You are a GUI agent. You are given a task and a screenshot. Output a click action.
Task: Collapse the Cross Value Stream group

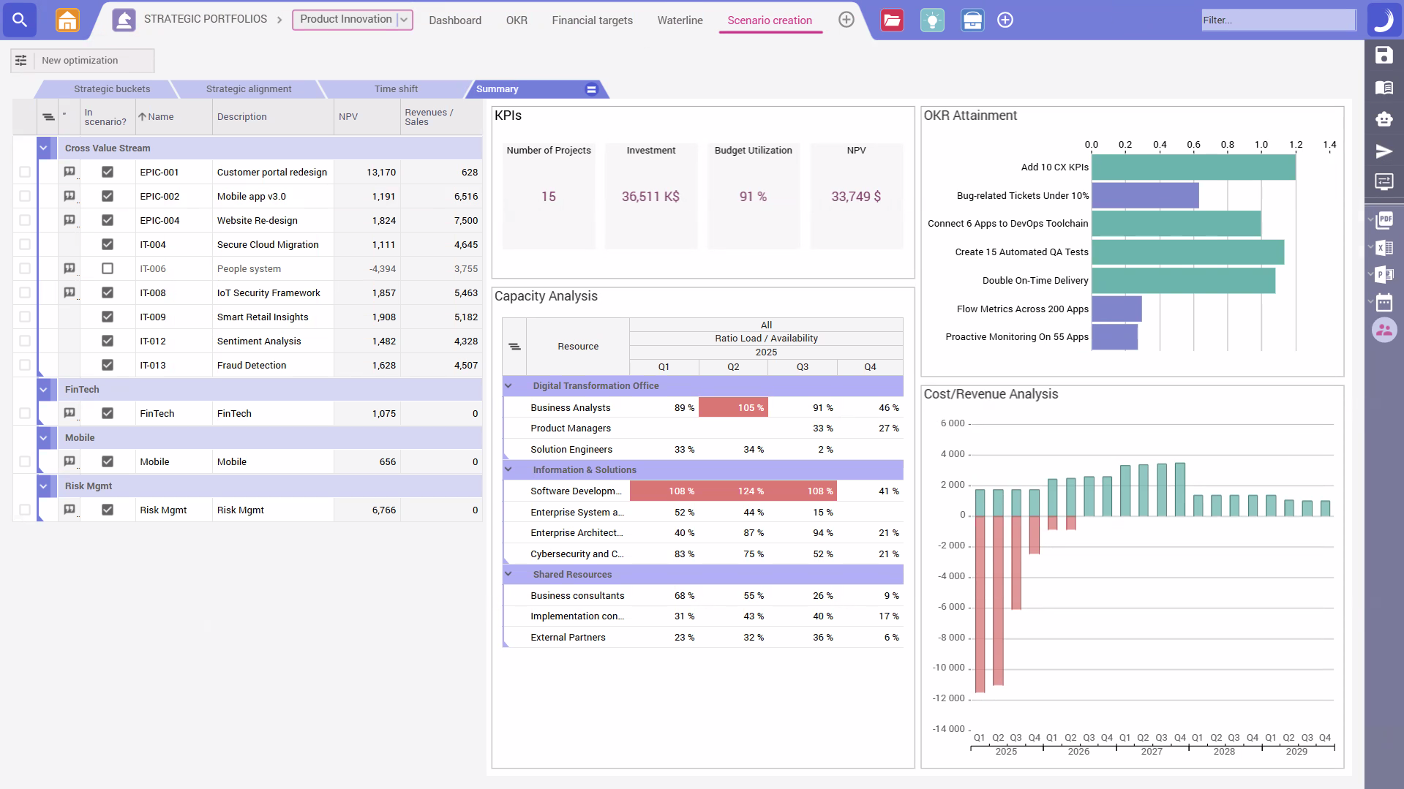44,148
